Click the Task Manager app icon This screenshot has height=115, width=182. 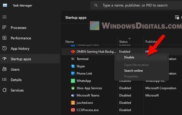pos(5,5)
